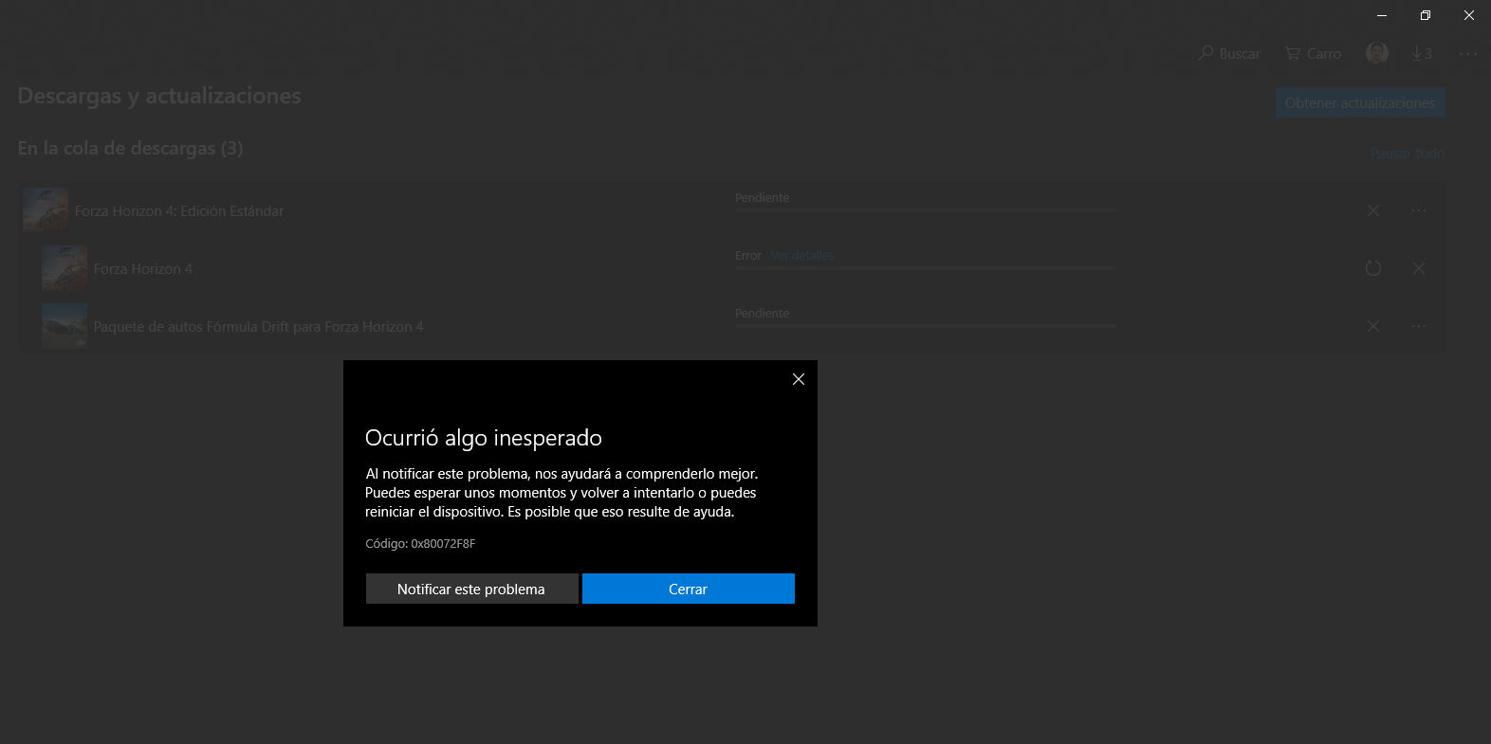This screenshot has height=744, width=1491.
Task: Click the Ocurrió algo inesperado heading
Action: [x=484, y=438]
